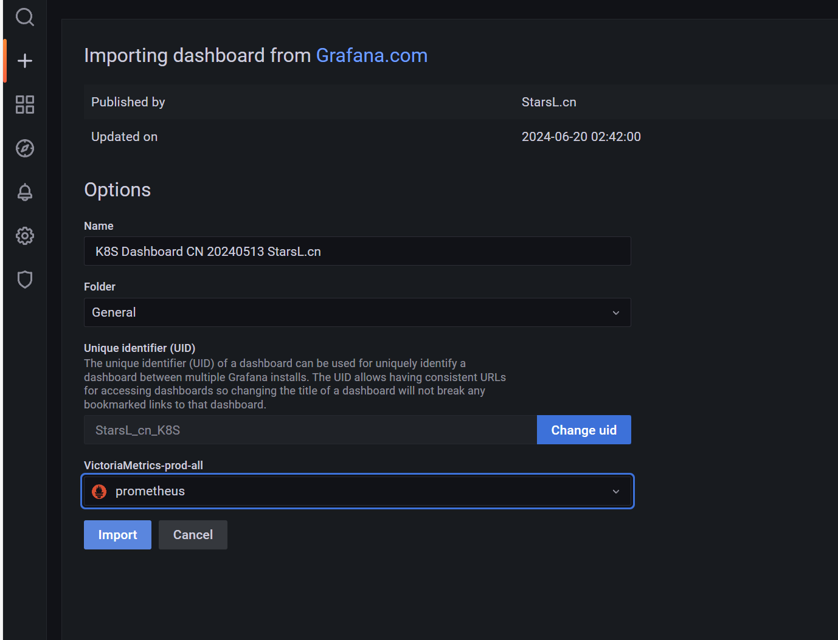The width and height of the screenshot is (838, 640).
Task: Open the Alerting bell icon
Action: pos(24,192)
